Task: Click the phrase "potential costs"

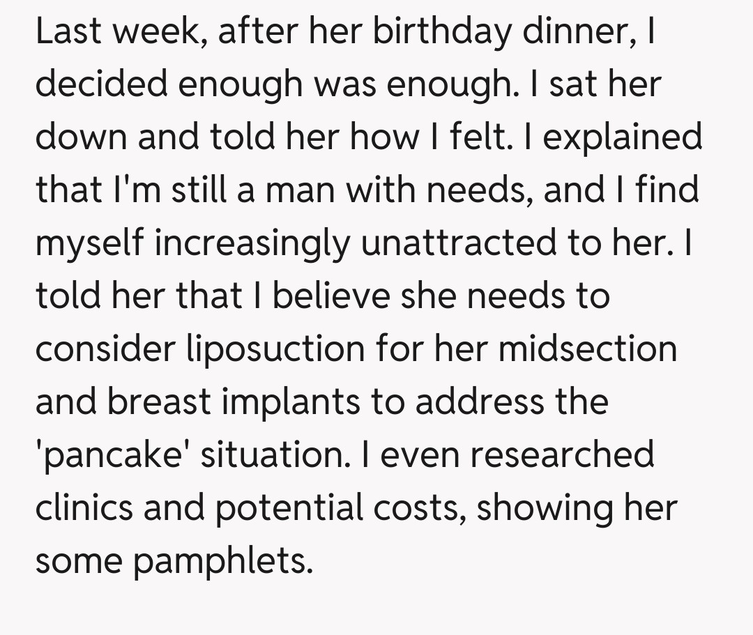Action: [341, 508]
